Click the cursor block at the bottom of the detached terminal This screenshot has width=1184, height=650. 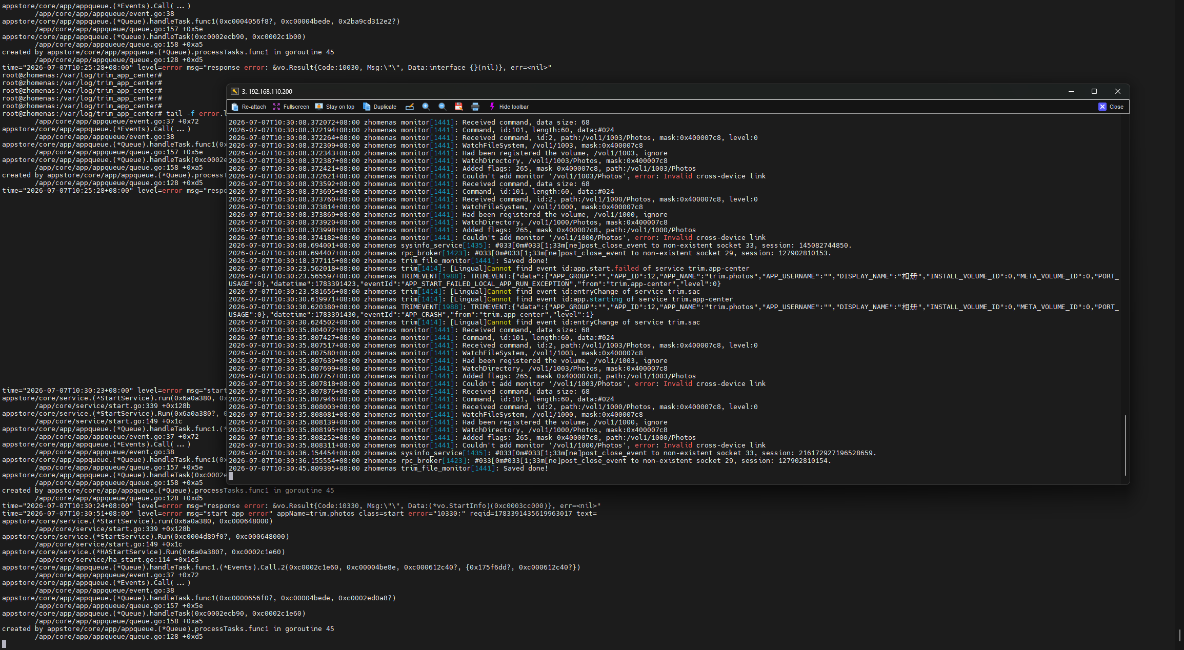(231, 476)
